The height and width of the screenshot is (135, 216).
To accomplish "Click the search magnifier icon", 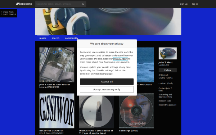I will [83, 4].
